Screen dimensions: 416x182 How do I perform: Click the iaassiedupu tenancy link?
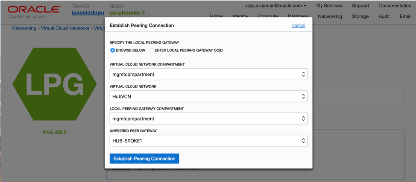click(87, 13)
